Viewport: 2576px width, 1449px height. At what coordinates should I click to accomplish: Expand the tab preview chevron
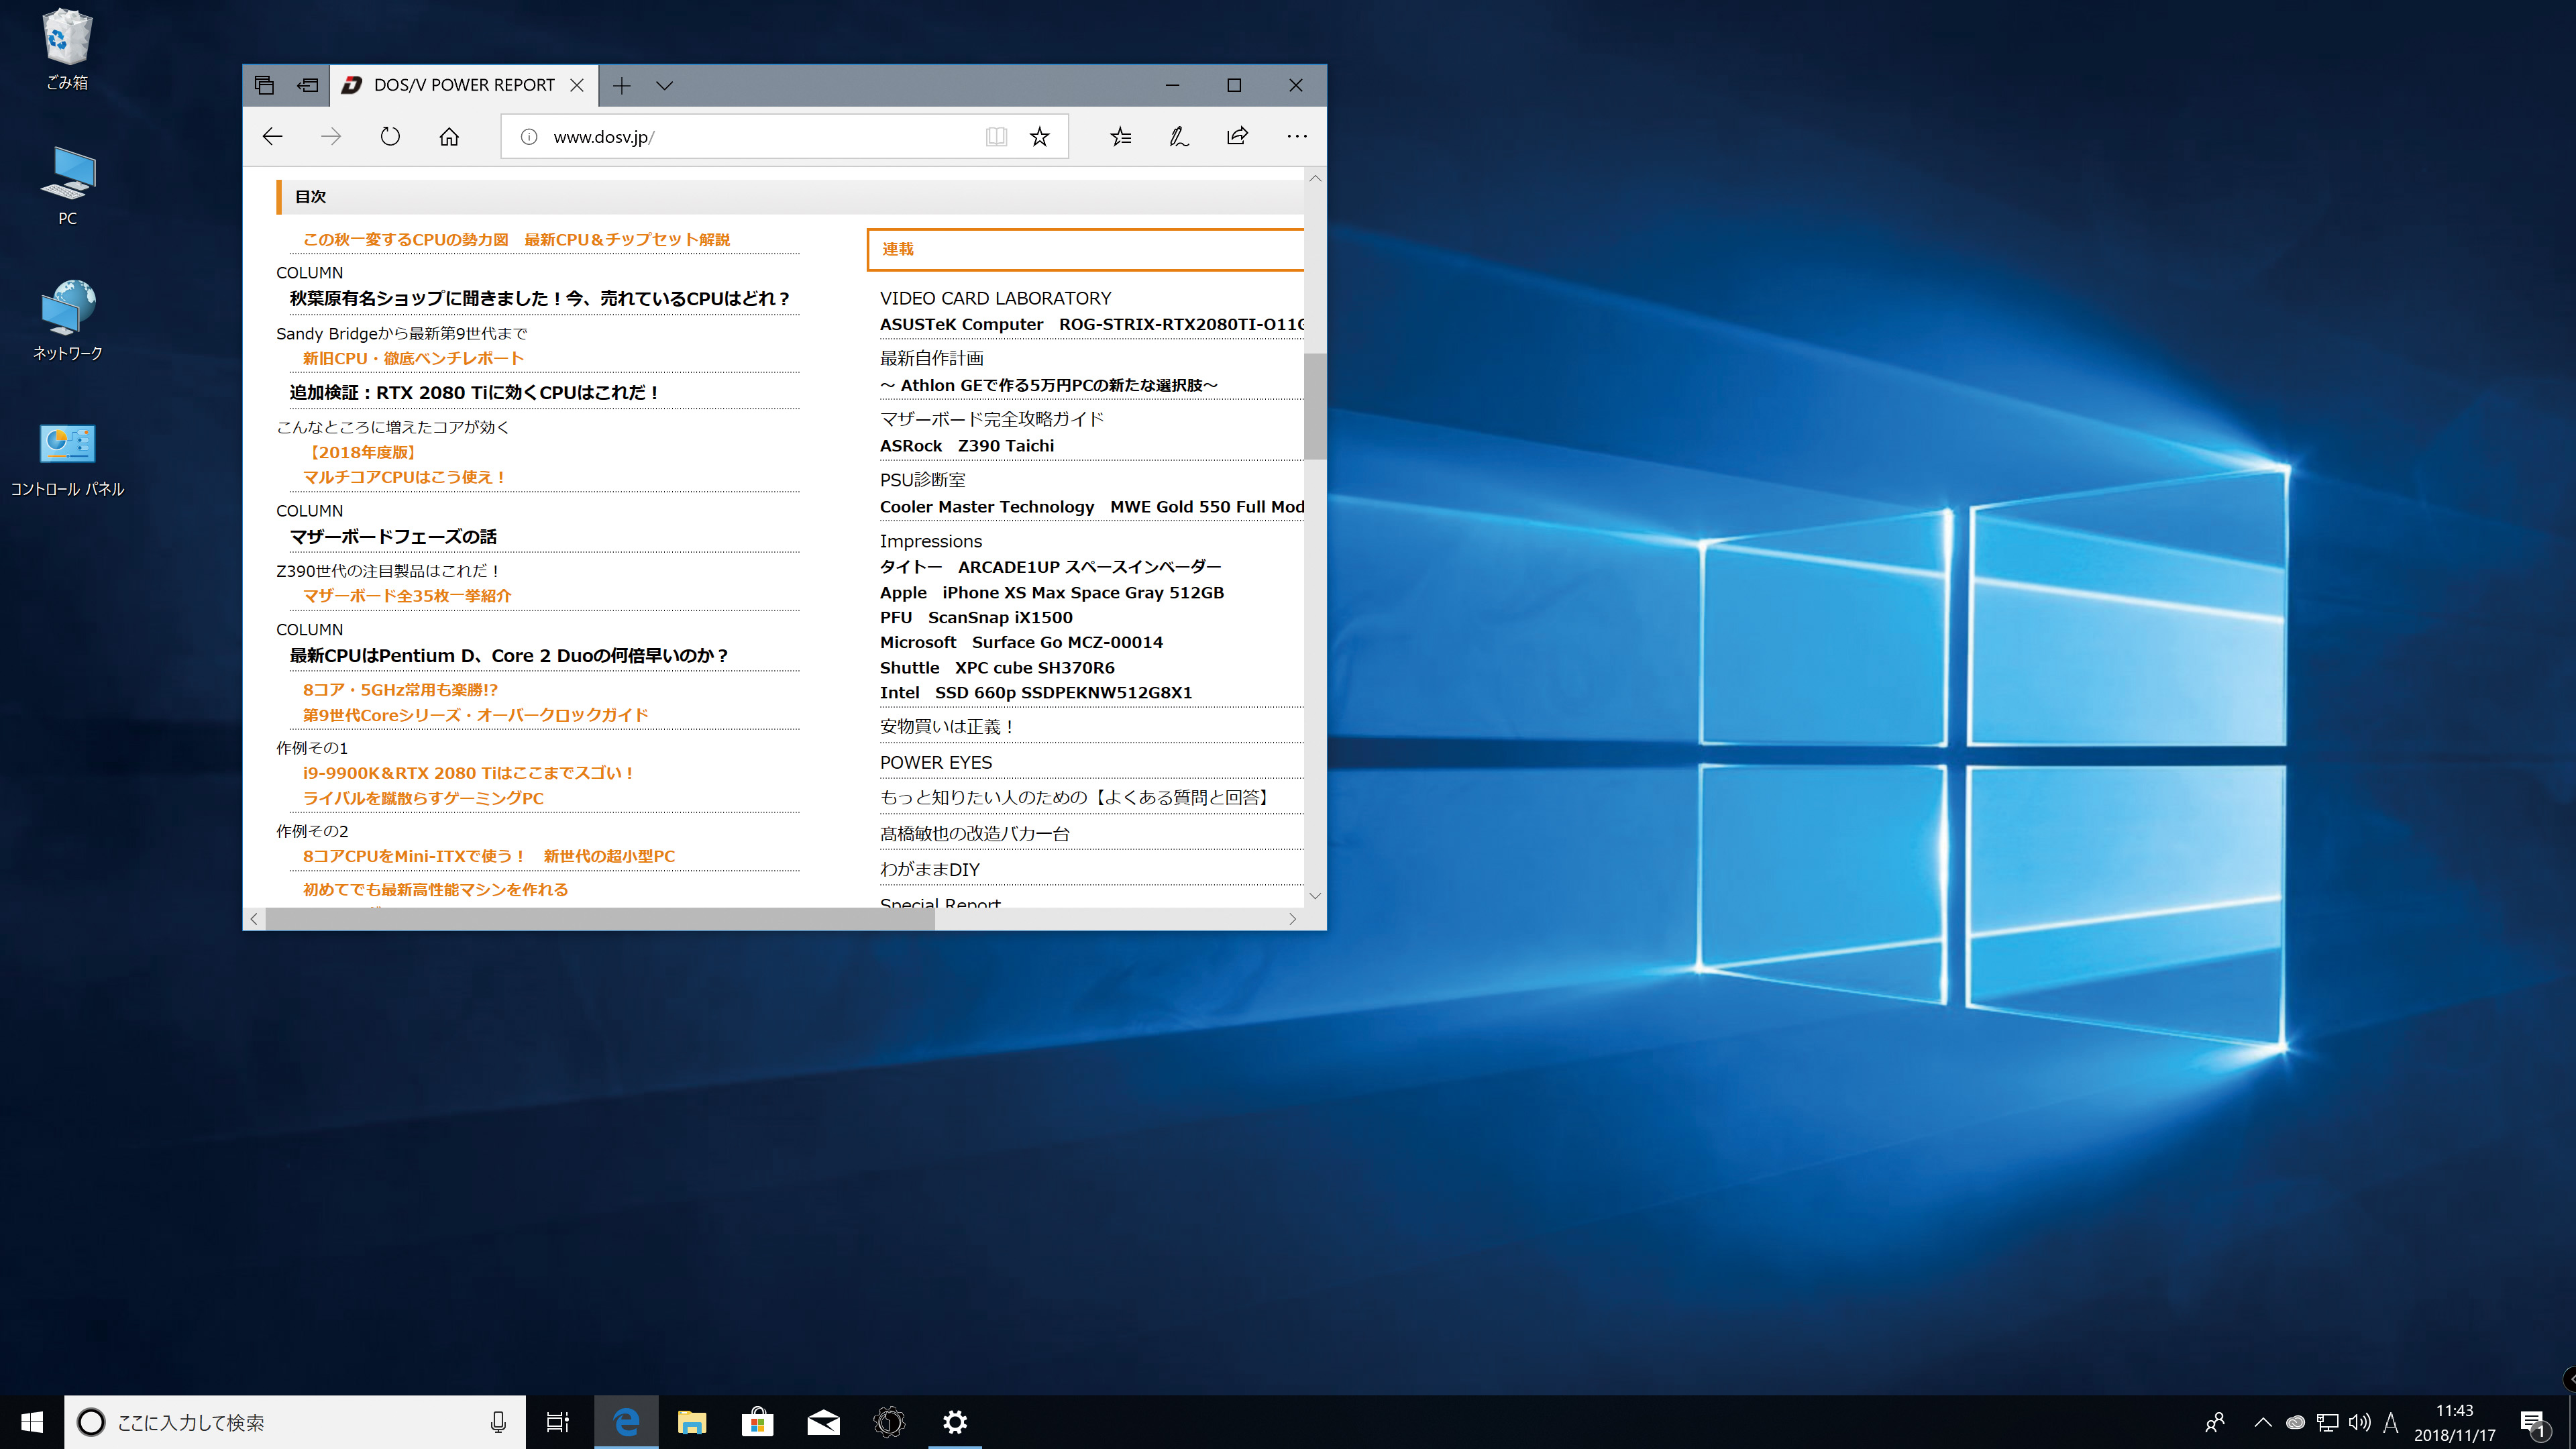(x=664, y=86)
